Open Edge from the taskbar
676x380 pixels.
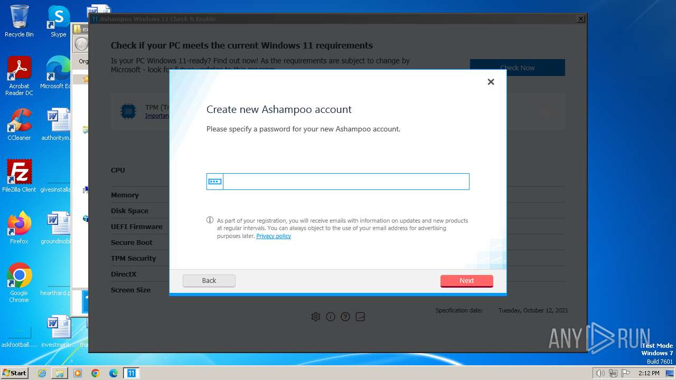(114, 373)
